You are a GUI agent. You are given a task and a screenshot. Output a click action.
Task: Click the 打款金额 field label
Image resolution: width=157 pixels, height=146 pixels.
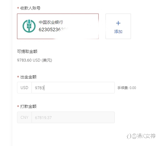click(x=28, y=106)
